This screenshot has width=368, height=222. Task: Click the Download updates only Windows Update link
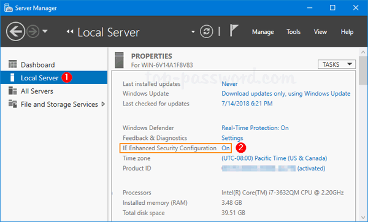coord(286,94)
